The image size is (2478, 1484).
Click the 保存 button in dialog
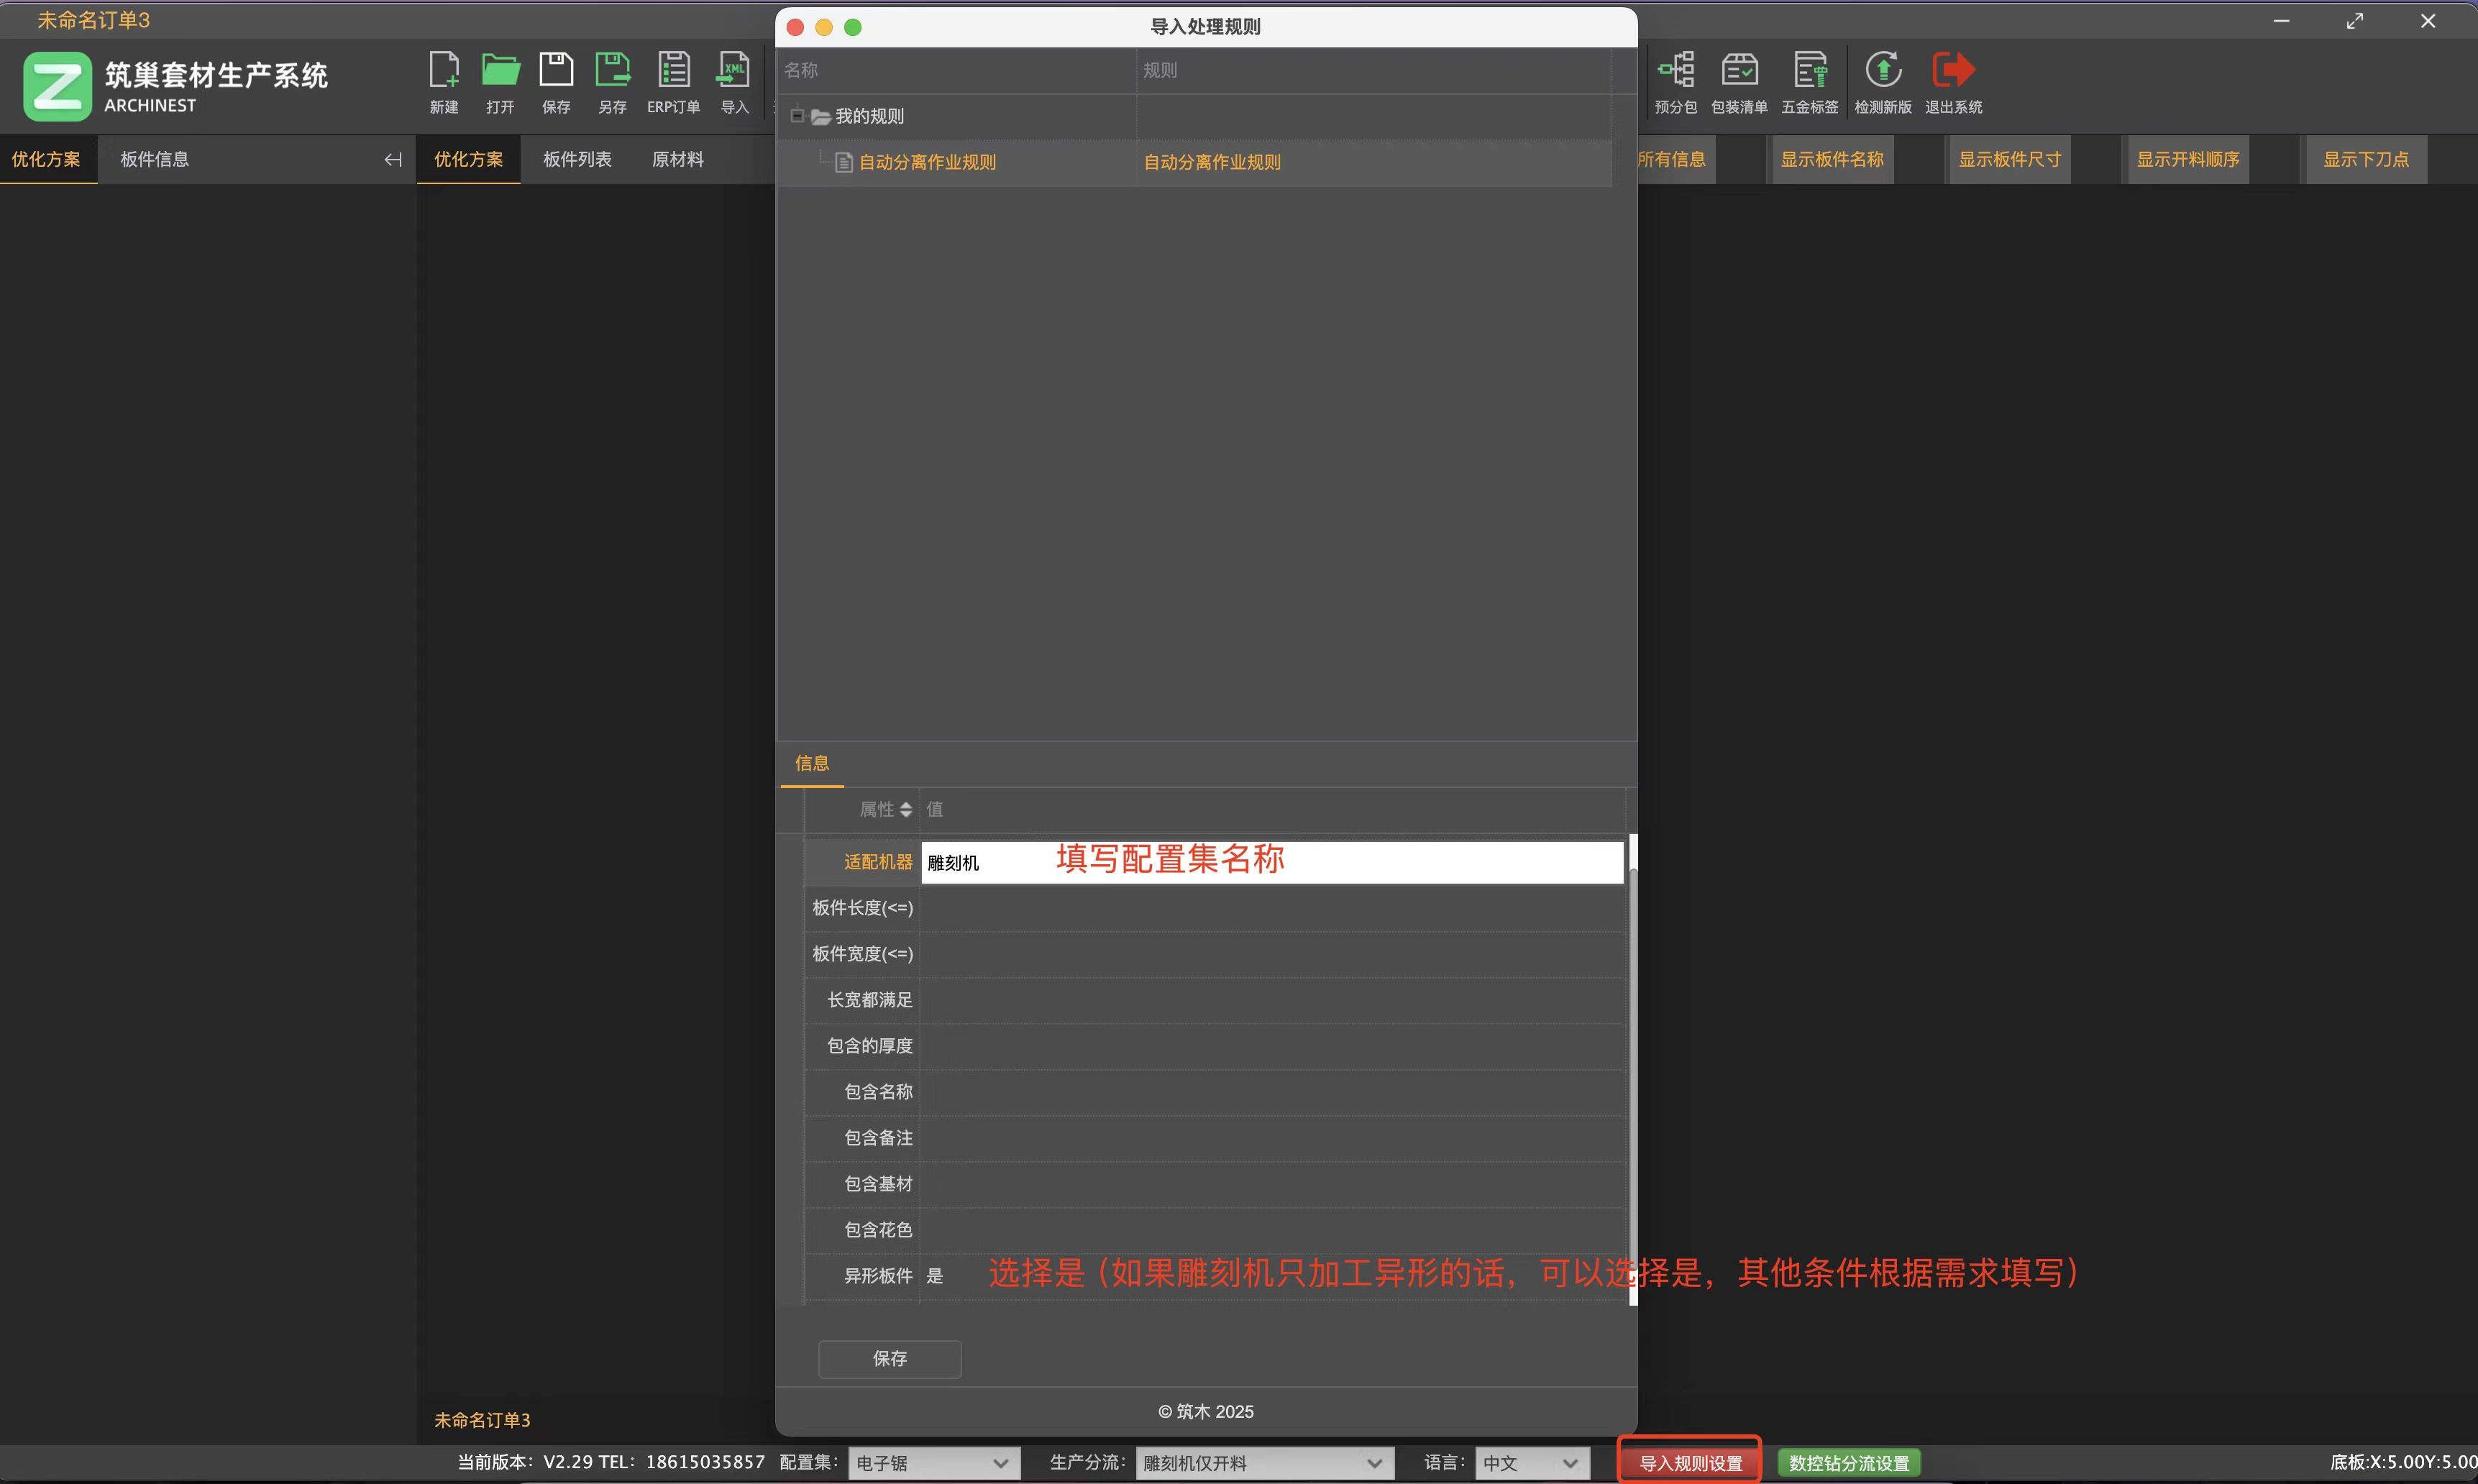tap(889, 1359)
